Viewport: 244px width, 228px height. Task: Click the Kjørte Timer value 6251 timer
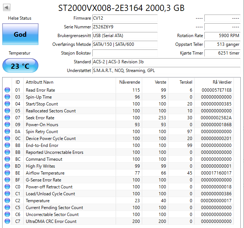222,53
